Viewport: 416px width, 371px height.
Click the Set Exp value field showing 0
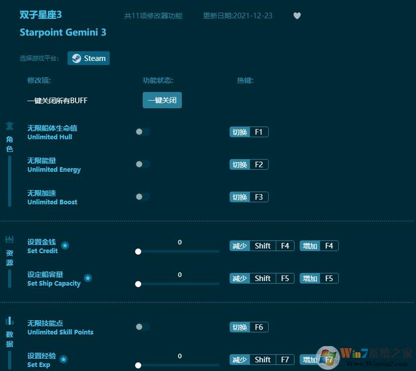[x=179, y=356]
